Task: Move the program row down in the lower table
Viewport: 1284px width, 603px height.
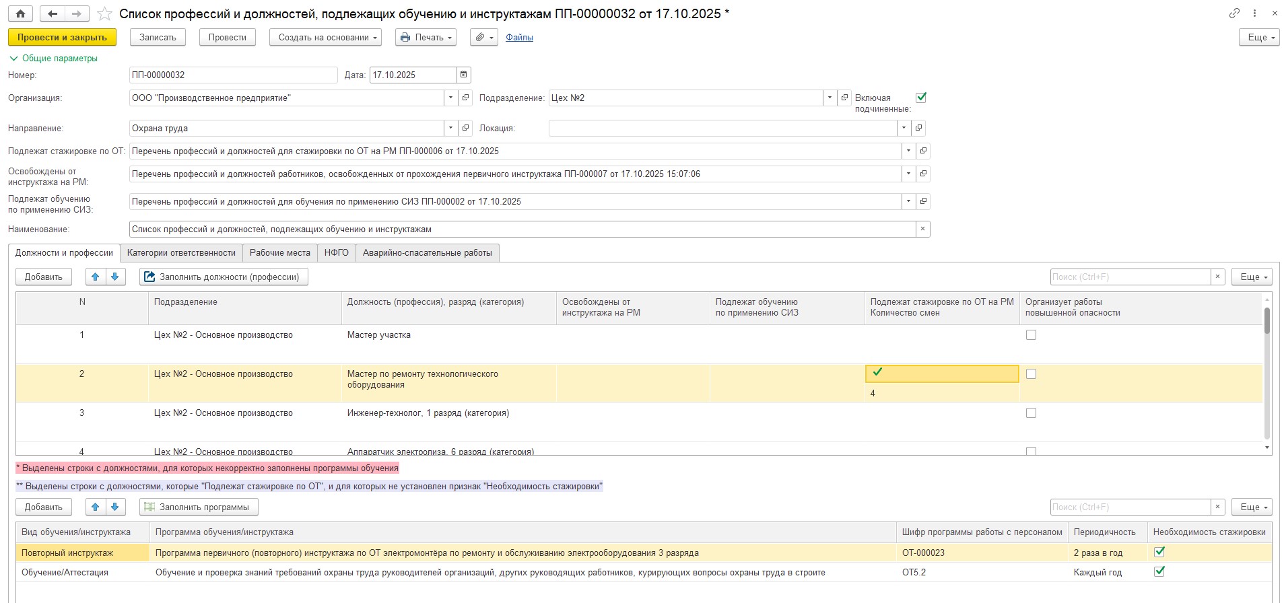Action: coord(115,507)
